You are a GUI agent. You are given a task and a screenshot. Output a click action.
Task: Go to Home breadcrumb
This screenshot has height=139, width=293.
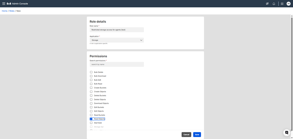pos(5,11)
